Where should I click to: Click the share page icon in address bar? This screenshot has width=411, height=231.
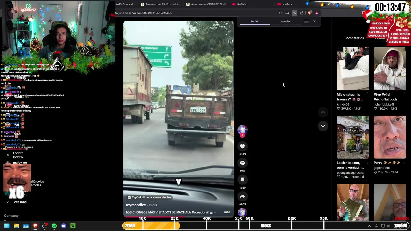(x=302, y=13)
